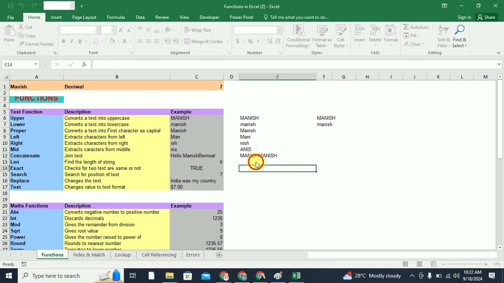504x283 pixels.
Task: Click Increase Decimal icon
Action: click(269, 41)
